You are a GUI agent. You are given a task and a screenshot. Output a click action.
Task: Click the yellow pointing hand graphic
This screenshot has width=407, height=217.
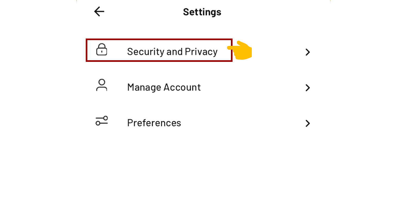(240, 50)
